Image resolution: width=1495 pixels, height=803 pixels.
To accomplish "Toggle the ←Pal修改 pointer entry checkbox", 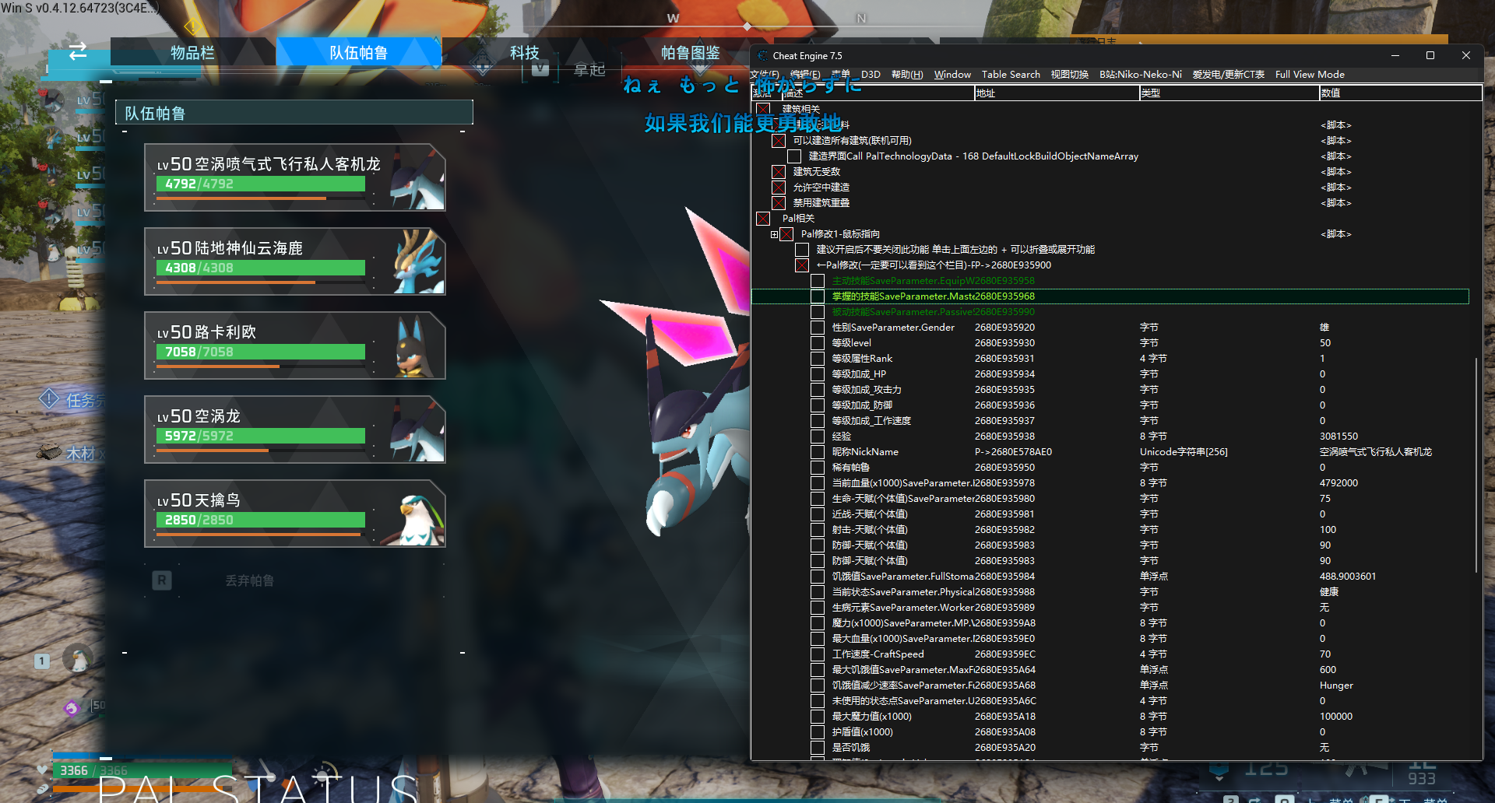I will (x=802, y=265).
